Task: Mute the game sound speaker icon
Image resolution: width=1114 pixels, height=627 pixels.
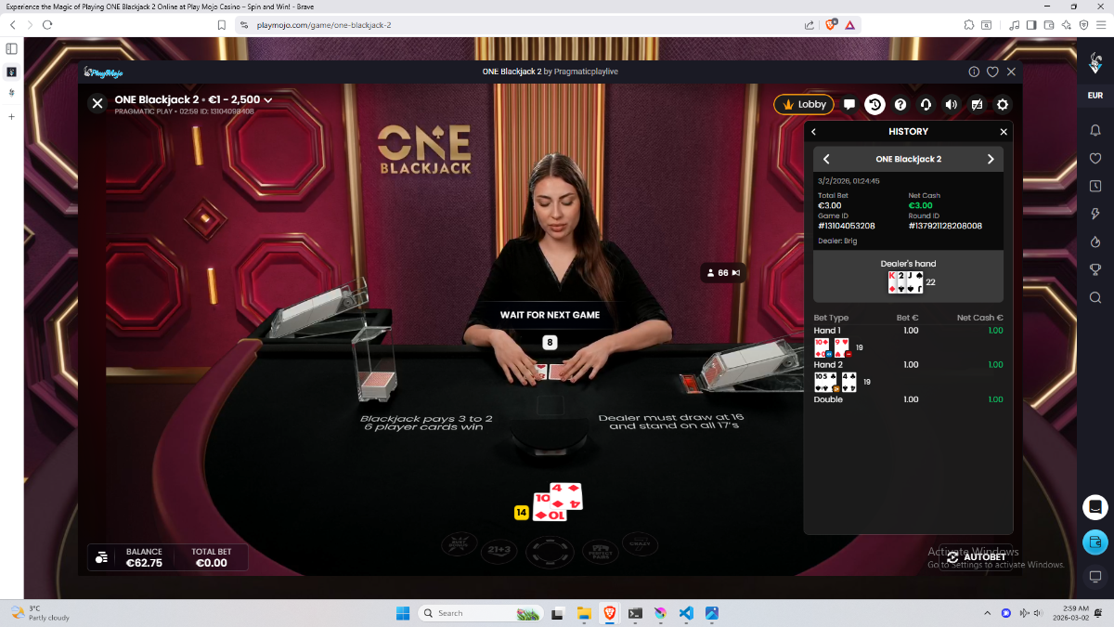Action: [x=951, y=105]
